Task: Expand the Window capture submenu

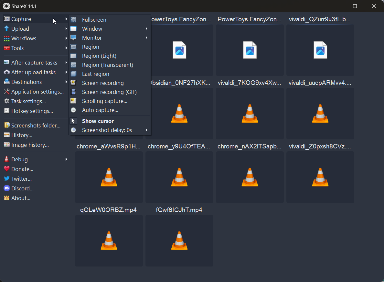Action: [x=92, y=28]
